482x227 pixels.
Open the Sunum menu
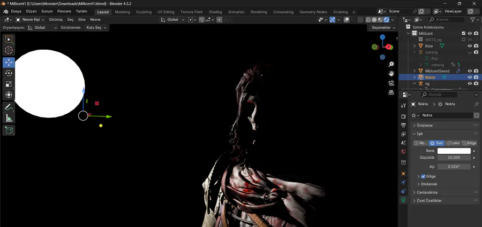47,11
